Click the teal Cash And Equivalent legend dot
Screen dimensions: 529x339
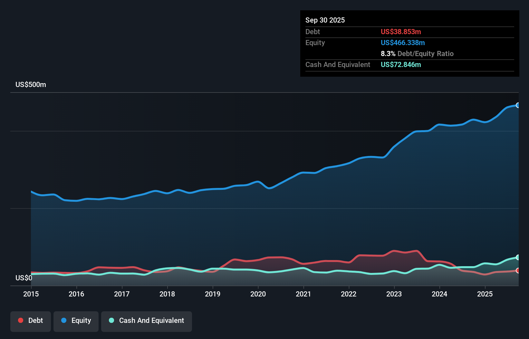pos(111,320)
